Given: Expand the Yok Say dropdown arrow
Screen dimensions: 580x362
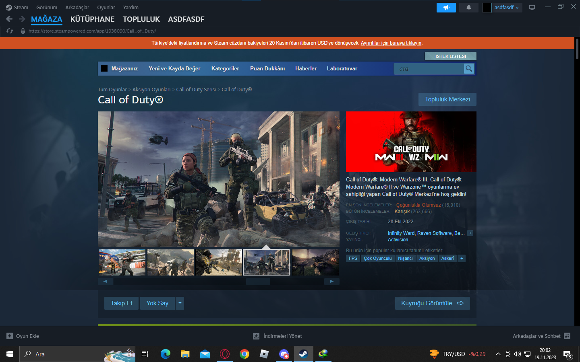Looking at the screenshot, I should point(180,303).
